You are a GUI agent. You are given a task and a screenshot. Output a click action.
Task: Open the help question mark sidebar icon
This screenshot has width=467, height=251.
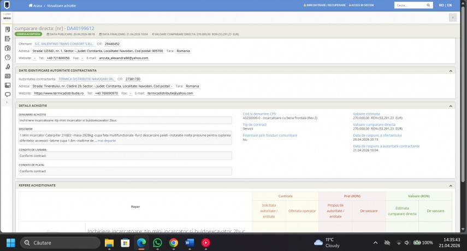click(7, 57)
